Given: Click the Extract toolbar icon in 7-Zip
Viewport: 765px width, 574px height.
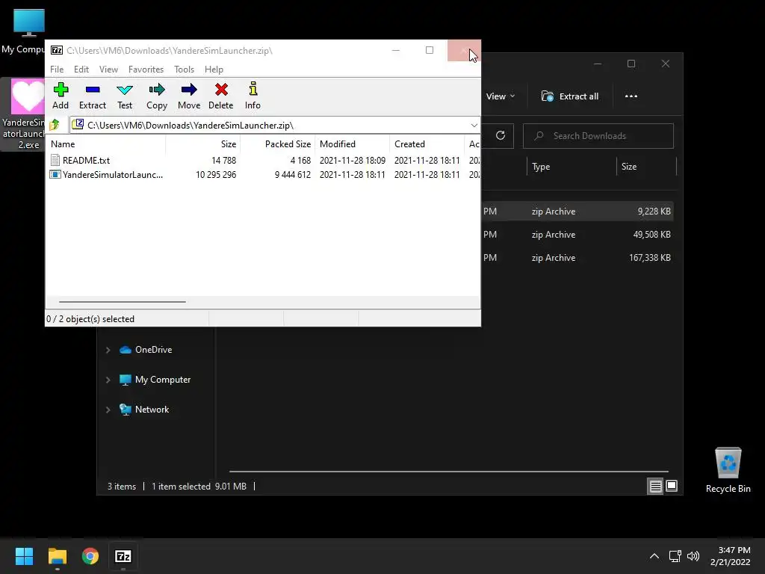Looking at the screenshot, I should [x=92, y=96].
